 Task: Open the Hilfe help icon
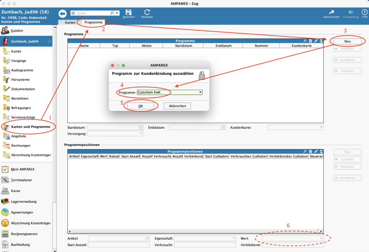(x=364, y=13)
